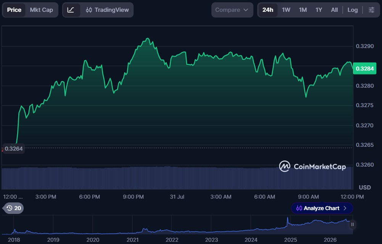Image resolution: width=382 pixels, height=244 pixels.
Task: Click the USD currency label
Action: click(365, 188)
